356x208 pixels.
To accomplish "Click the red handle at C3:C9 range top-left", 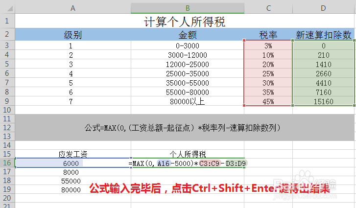I will pos(244,40).
